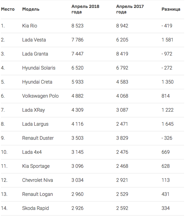Select Hyundai Creta in the table

37,82
